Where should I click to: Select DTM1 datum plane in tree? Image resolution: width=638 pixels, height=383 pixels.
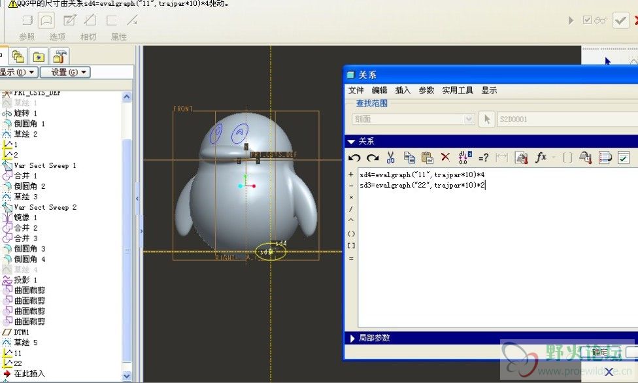click(22, 332)
